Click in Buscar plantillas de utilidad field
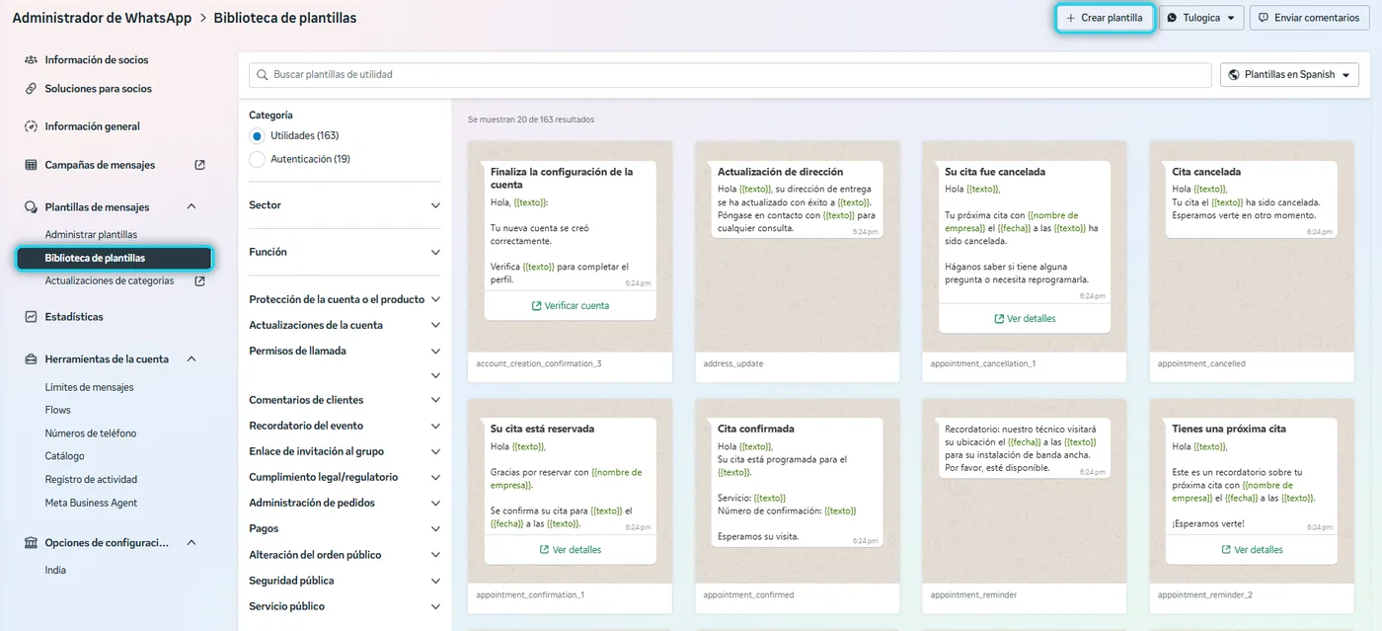Viewport: 1382px width, 631px height. pyautogui.click(x=730, y=75)
